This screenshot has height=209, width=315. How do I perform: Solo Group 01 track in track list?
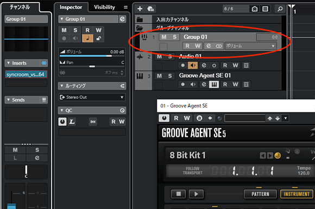(x=174, y=37)
